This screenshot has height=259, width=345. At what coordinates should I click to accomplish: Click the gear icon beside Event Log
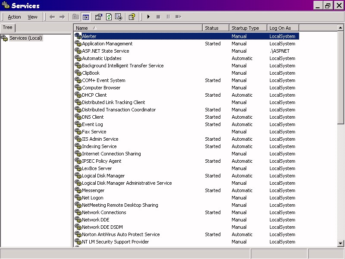pos(78,124)
